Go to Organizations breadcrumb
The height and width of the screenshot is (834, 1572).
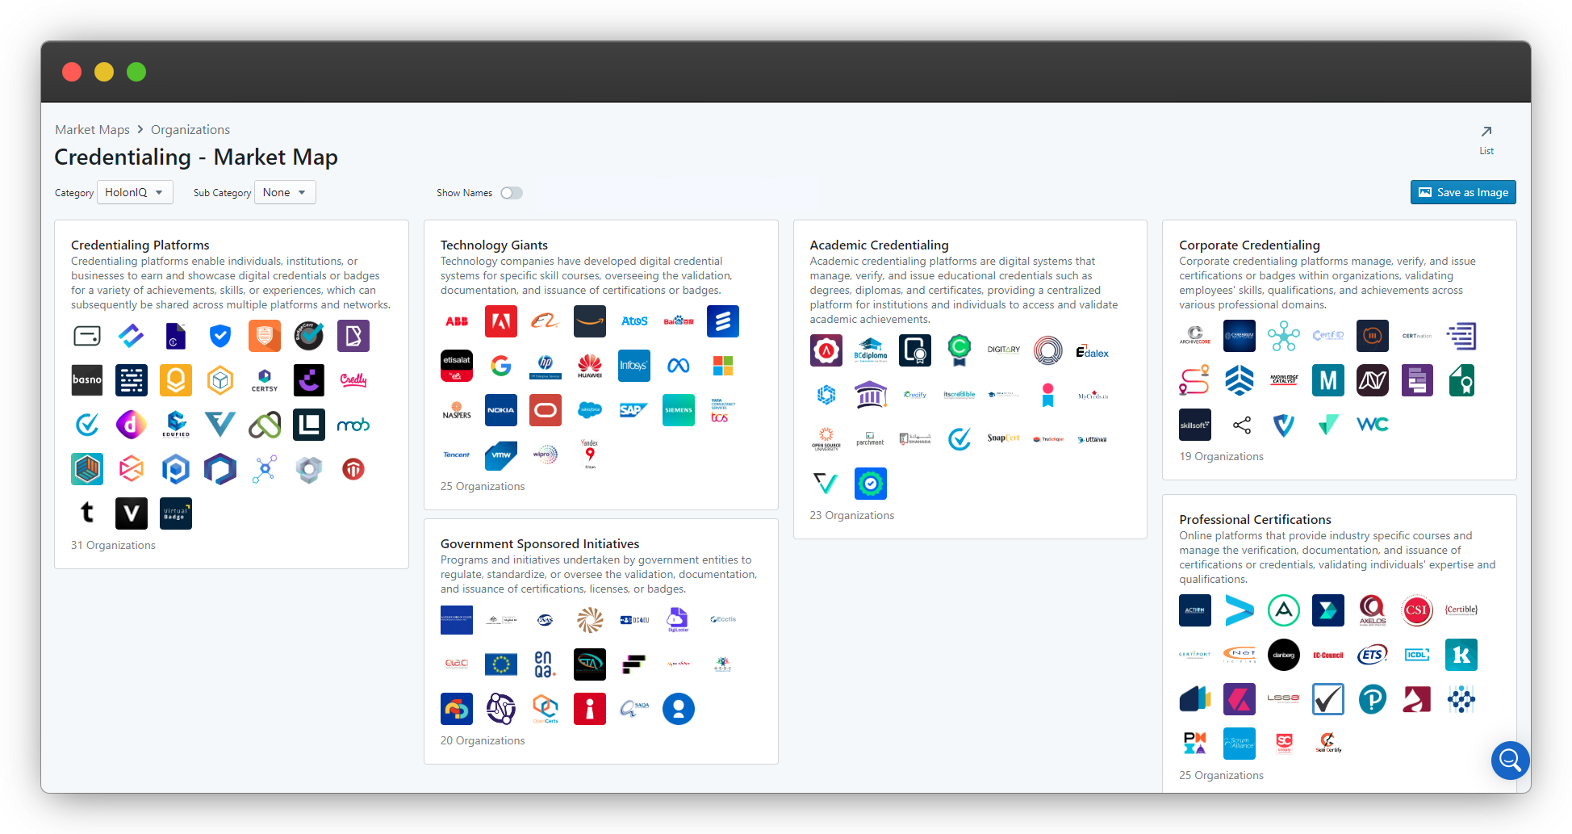[x=190, y=130]
